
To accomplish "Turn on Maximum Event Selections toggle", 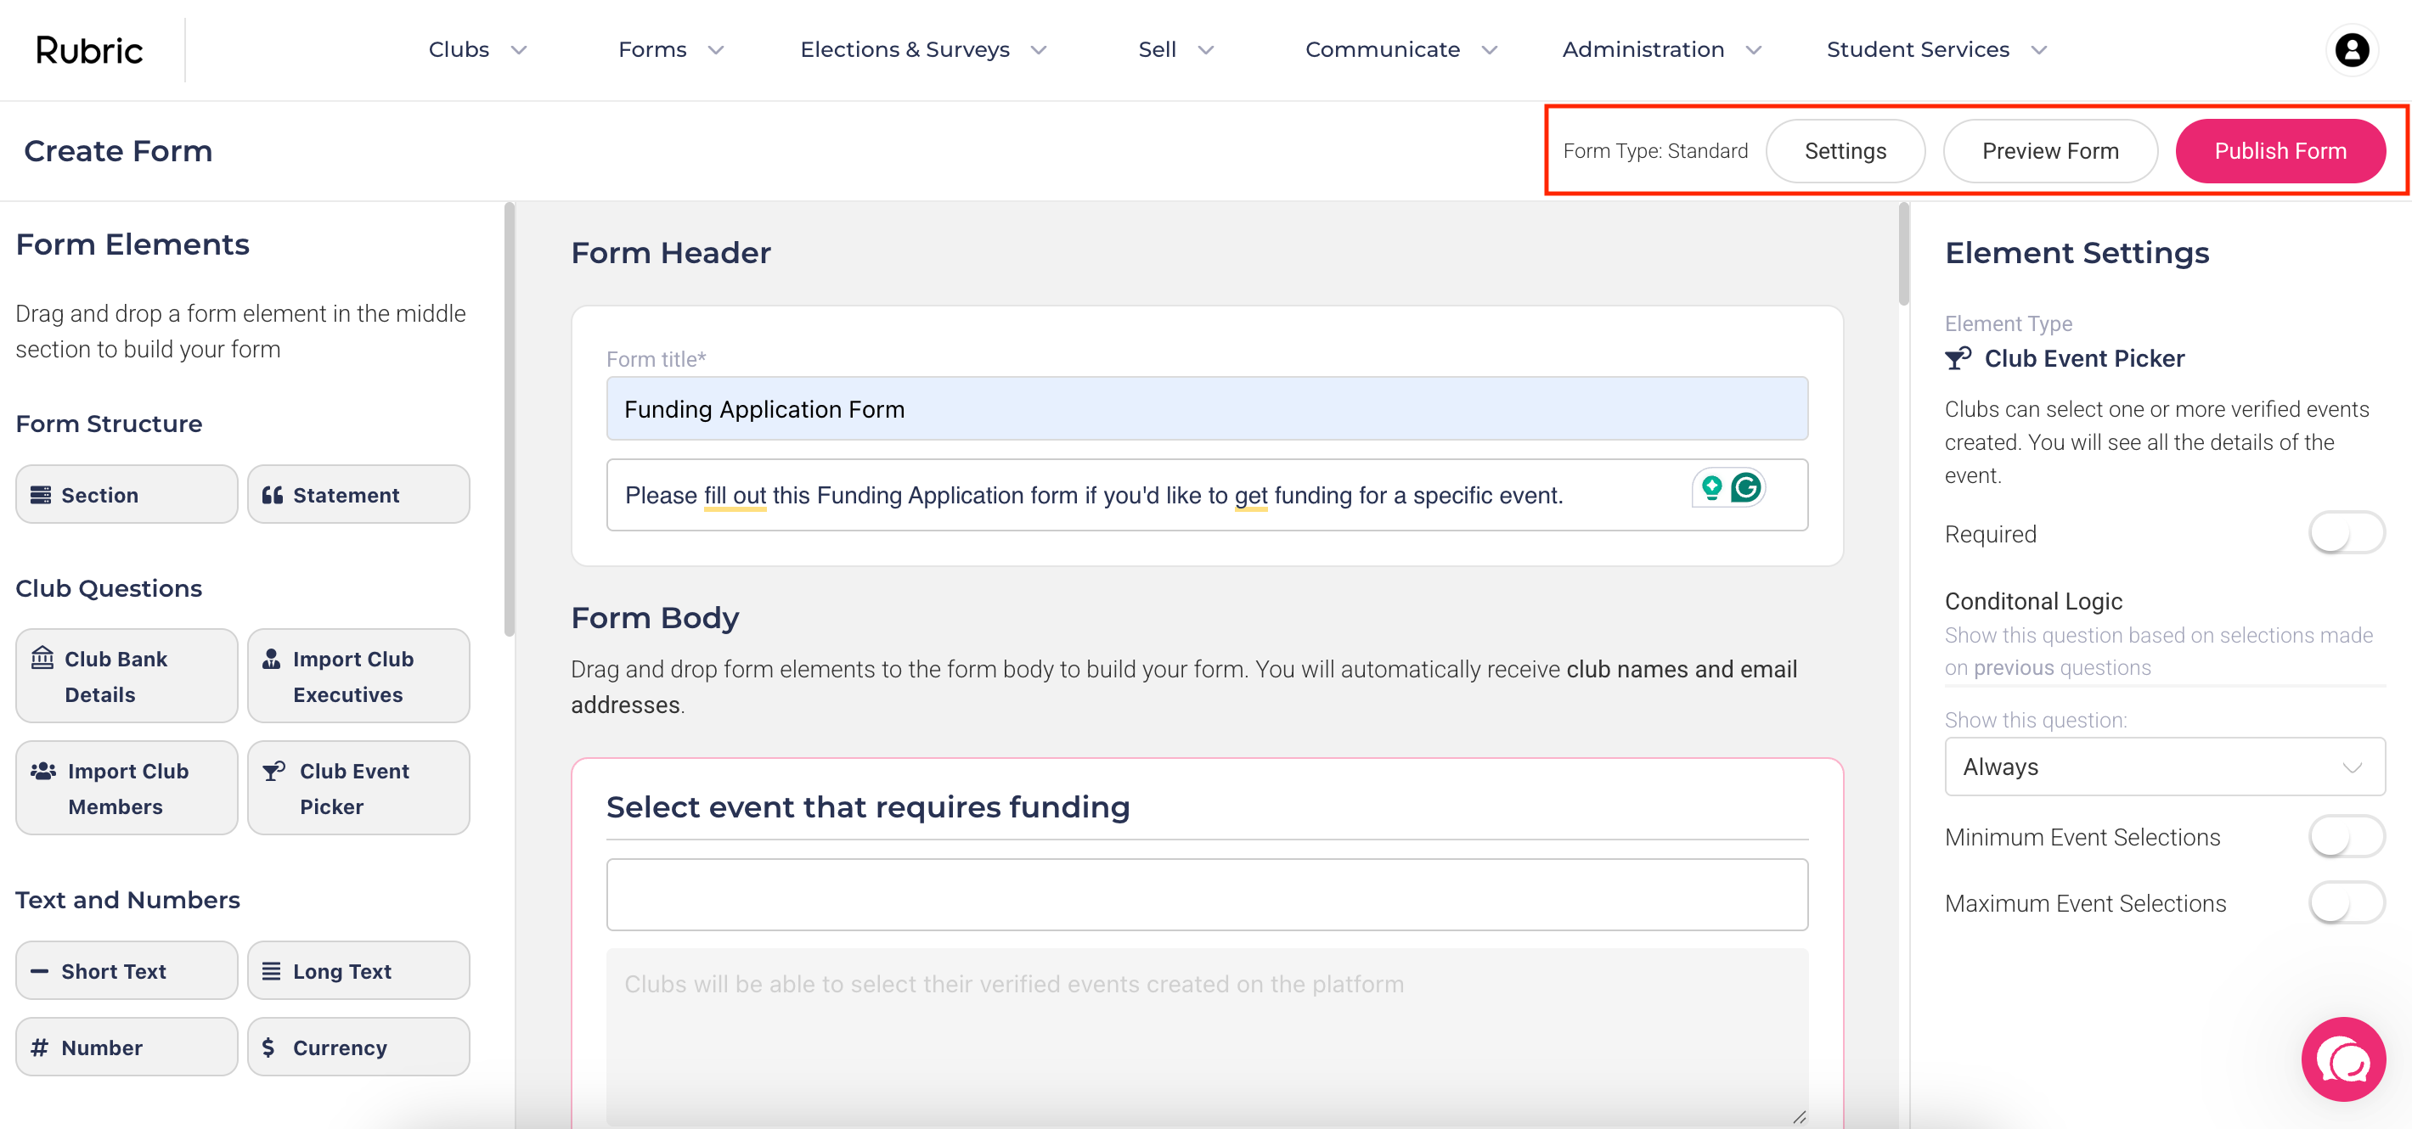I will click(2345, 903).
